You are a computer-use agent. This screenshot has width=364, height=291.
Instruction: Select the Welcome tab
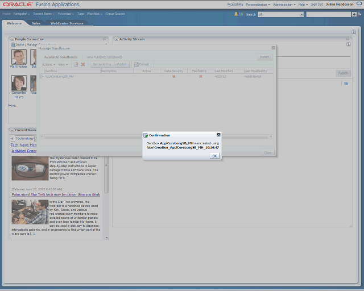14,23
